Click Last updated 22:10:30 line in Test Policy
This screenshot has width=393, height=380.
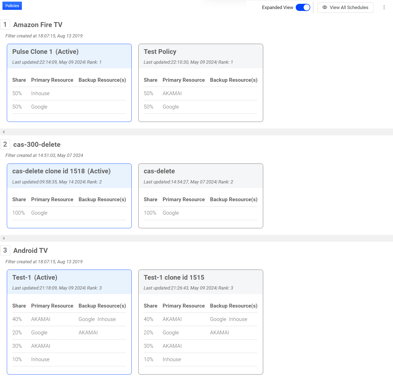coord(188,62)
